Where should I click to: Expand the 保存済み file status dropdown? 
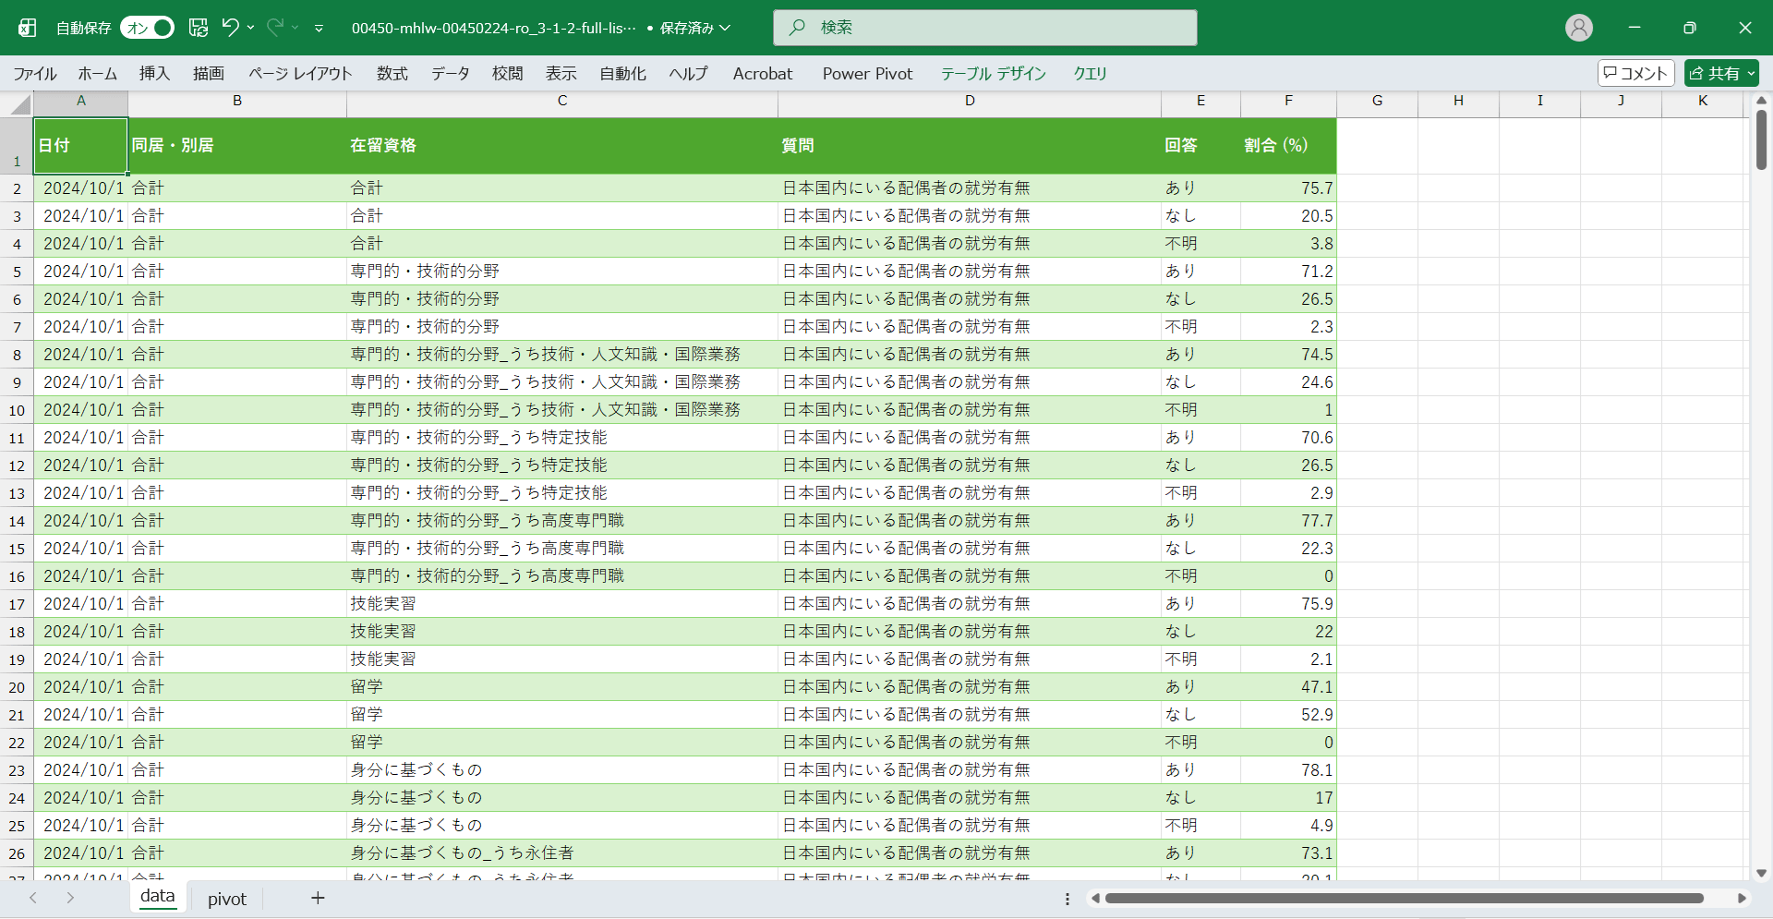click(726, 28)
